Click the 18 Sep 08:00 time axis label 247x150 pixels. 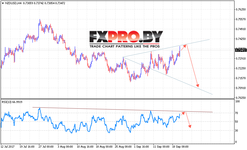[180, 147]
